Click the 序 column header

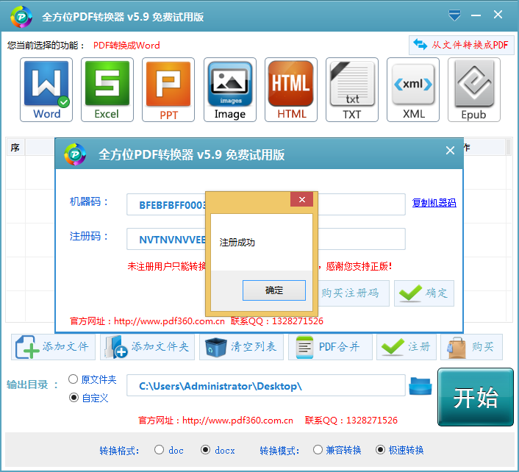(15, 147)
